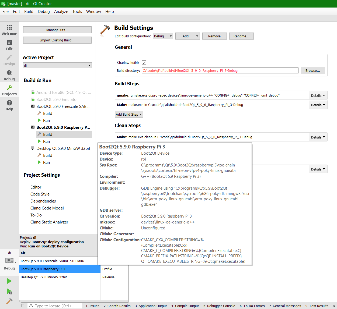Toggle the left sidebar in status bar
This screenshot has height=309, width=337.
pos(23,306)
